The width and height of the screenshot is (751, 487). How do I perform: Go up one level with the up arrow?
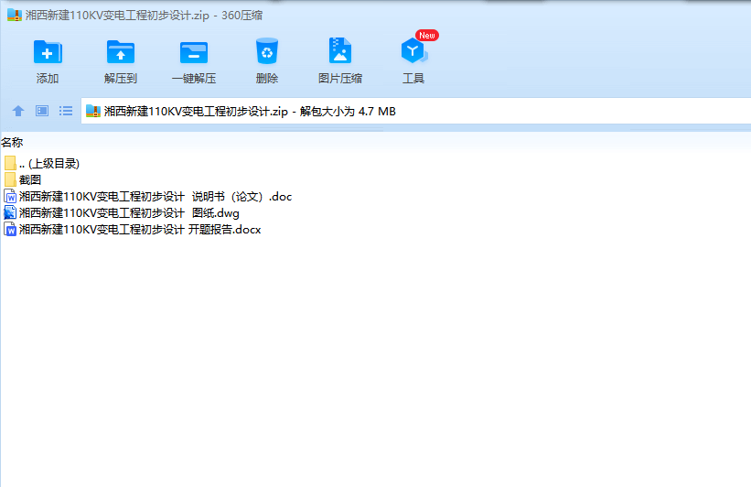click(18, 111)
